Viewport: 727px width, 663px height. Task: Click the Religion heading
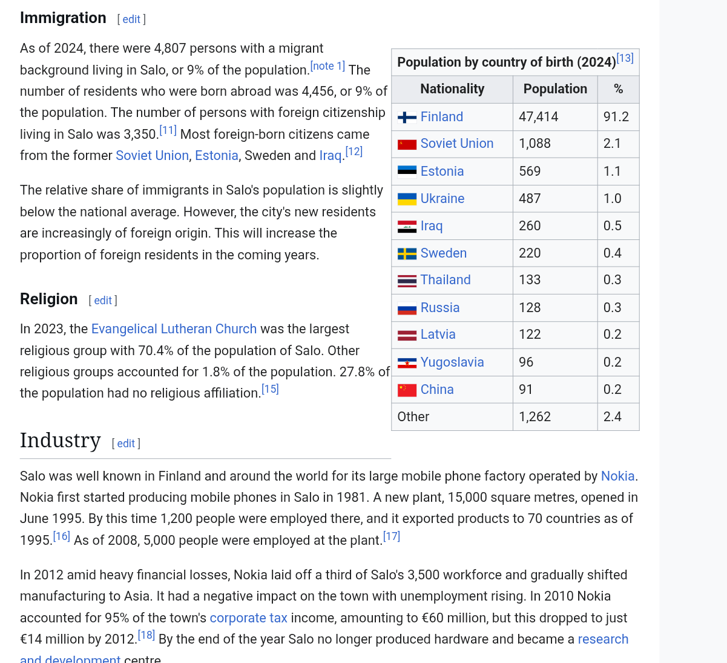pos(49,299)
